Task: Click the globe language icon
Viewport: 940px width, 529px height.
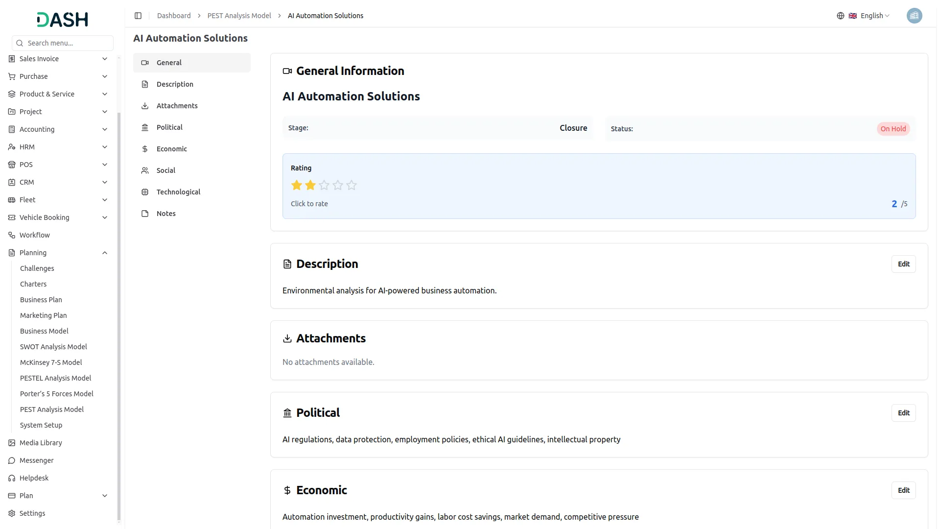Action: coord(841,16)
